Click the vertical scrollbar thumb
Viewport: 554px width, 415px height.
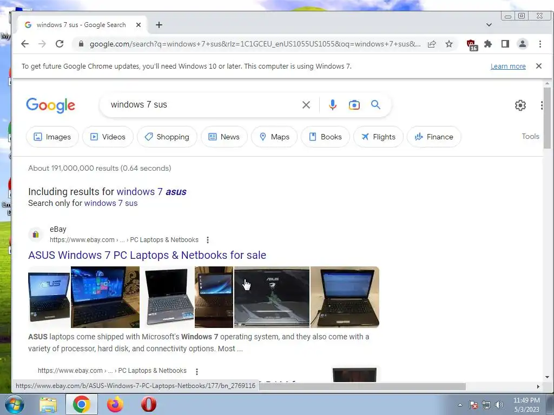[x=547, y=118]
